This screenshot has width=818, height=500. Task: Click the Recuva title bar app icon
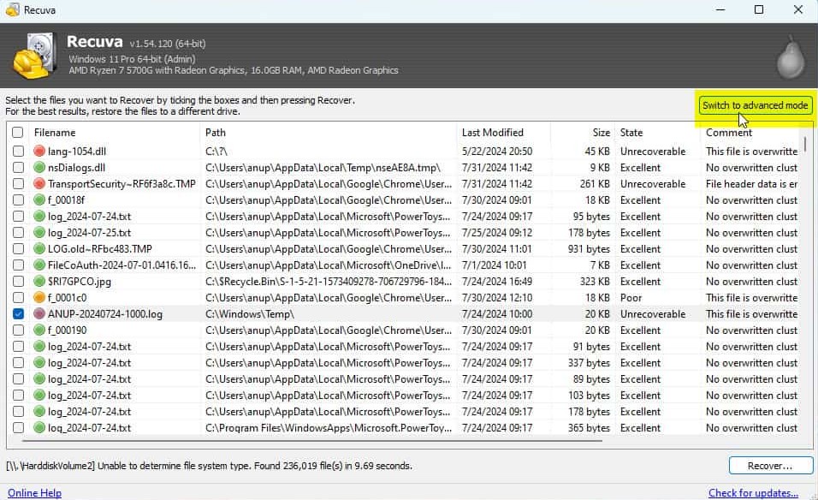tap(13, 9)
